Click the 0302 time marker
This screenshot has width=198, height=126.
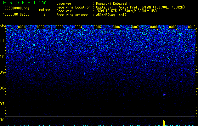point(41,27)
